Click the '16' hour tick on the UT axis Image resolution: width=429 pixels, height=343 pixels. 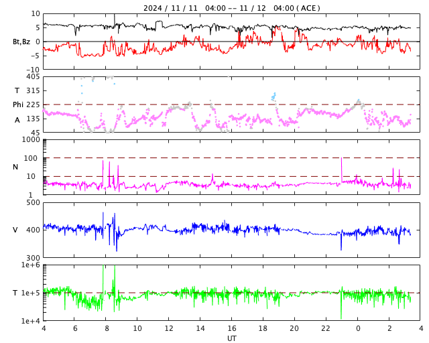coord(232,328)
